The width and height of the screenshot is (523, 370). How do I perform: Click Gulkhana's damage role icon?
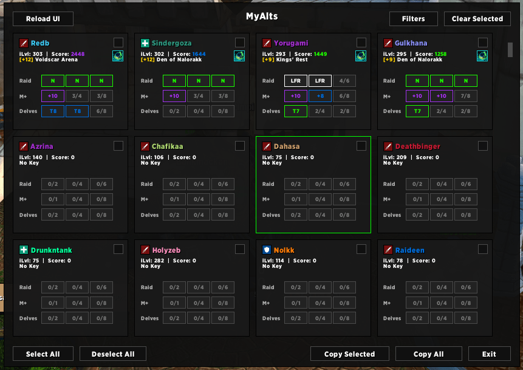(388, 43)
